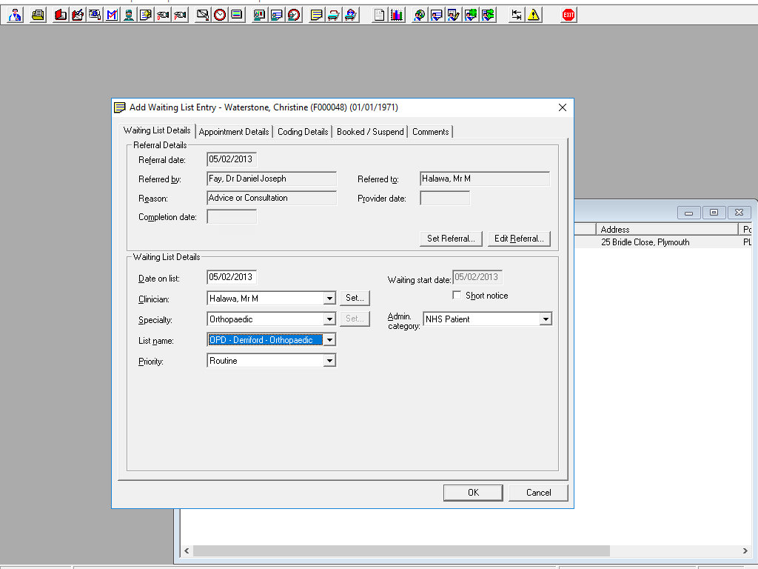Click the Referred by field
Image resolution: width=758 pixels, height=569 pixels.
tap(272, 179)
